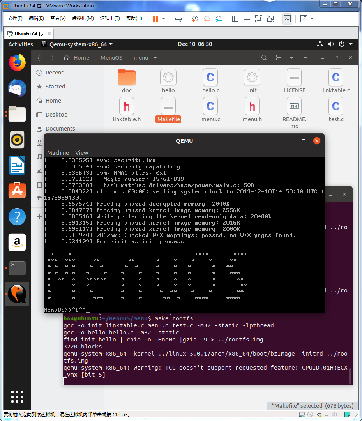Image resolution: width=362 pixels, height=421 pixels.
Task: Open Help from the dock
Action: click(x=17, y=217)
